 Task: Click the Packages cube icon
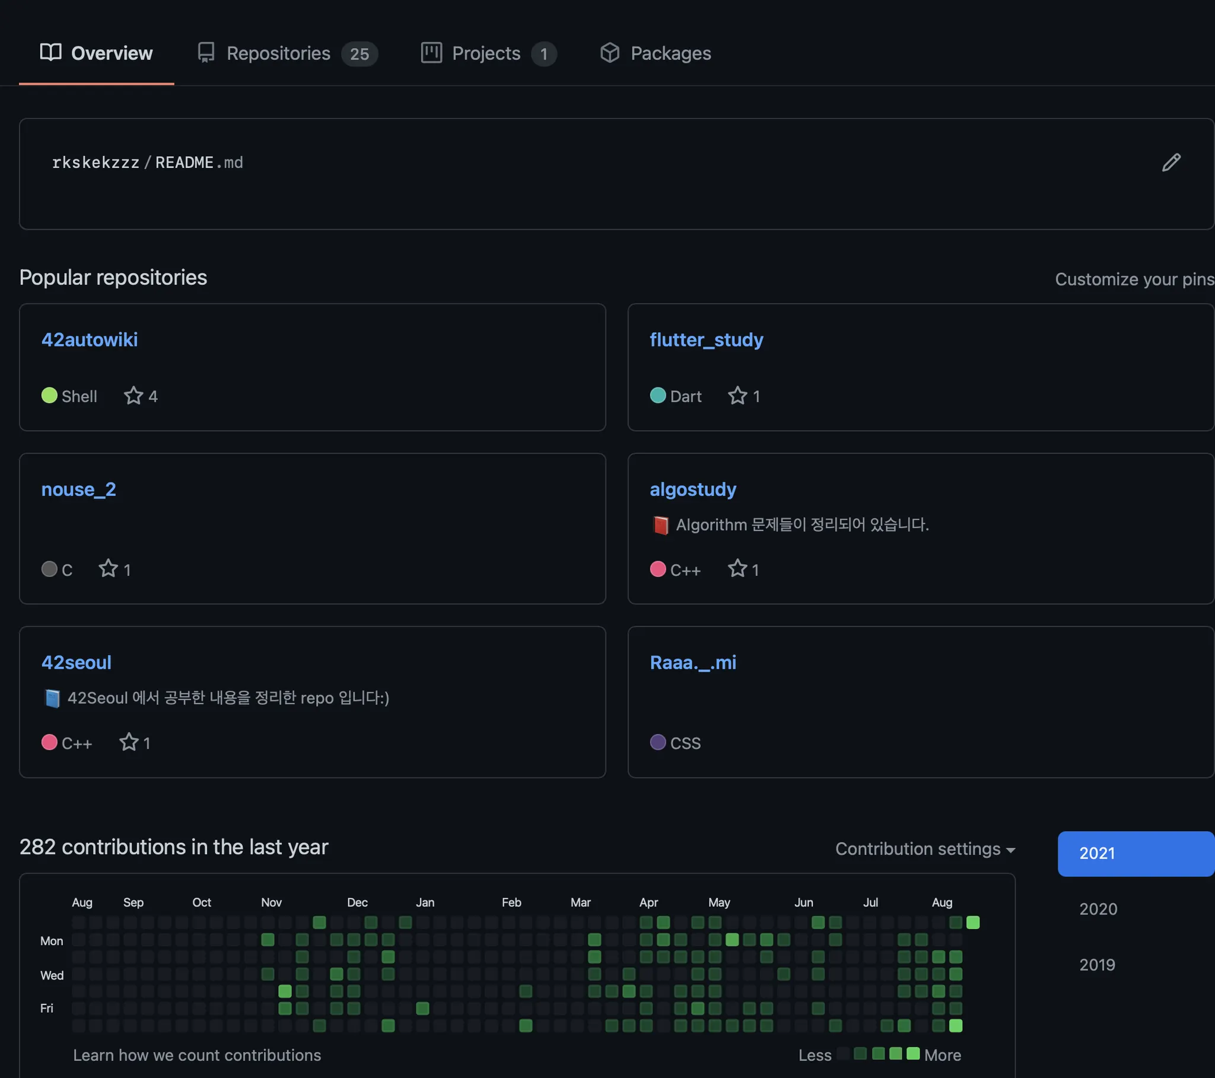coord(609,53)
